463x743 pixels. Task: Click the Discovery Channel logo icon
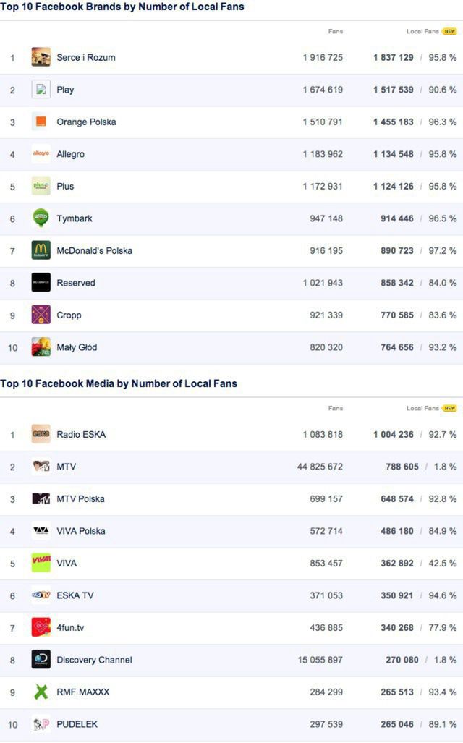pyautogui.click(x=41, y=660)
